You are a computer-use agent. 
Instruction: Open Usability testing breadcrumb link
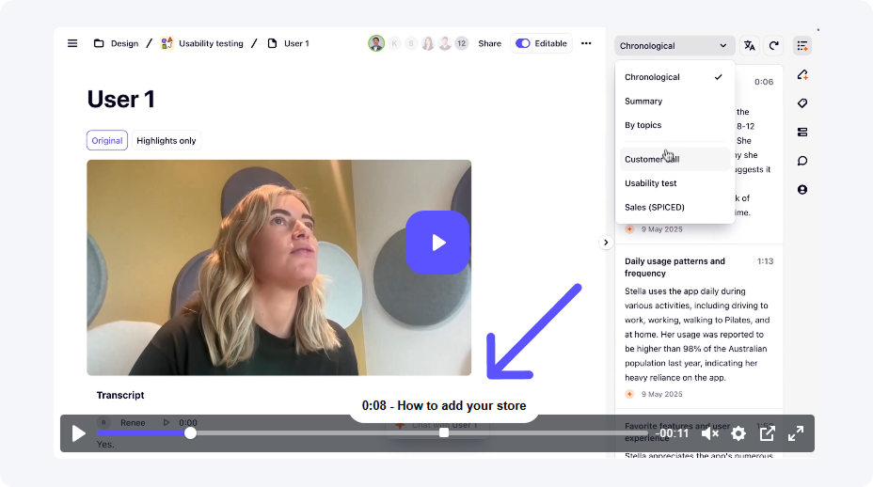tap(211, 43)
